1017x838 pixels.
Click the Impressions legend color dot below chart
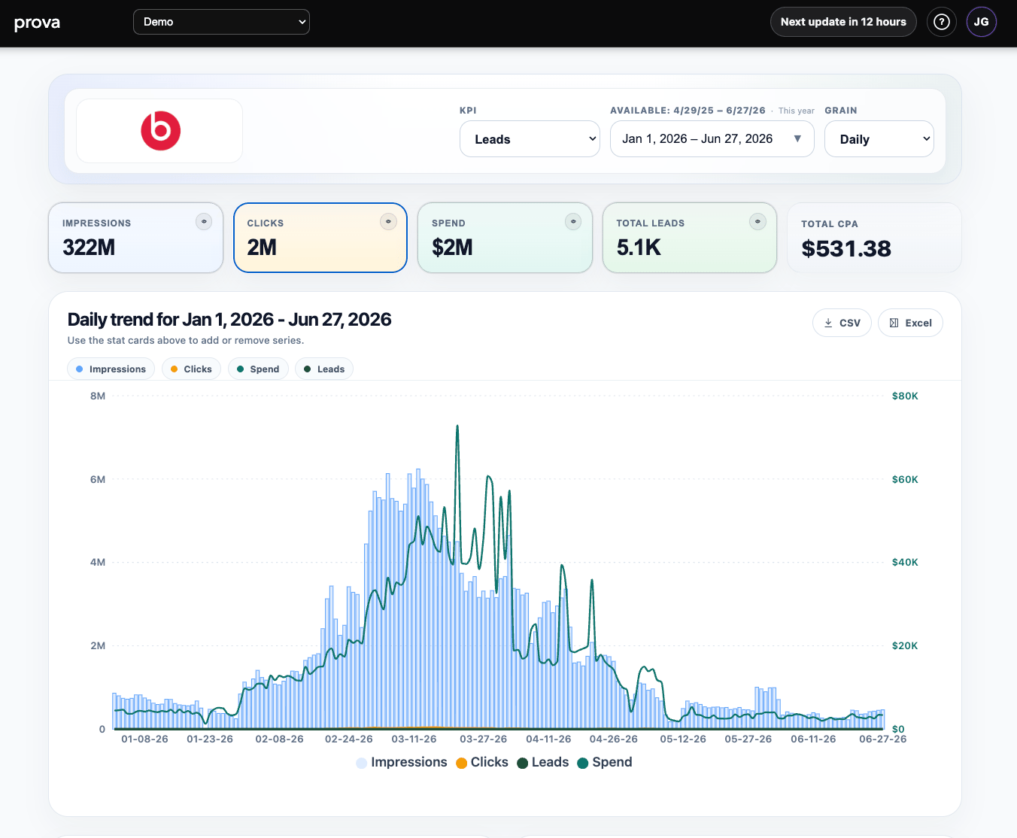coord(362,763)
